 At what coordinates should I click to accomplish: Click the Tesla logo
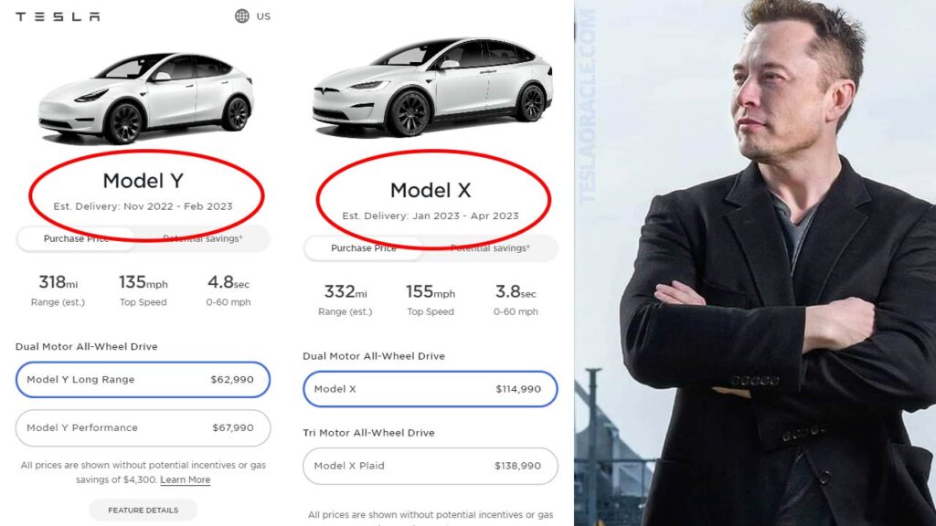[57, 16]
